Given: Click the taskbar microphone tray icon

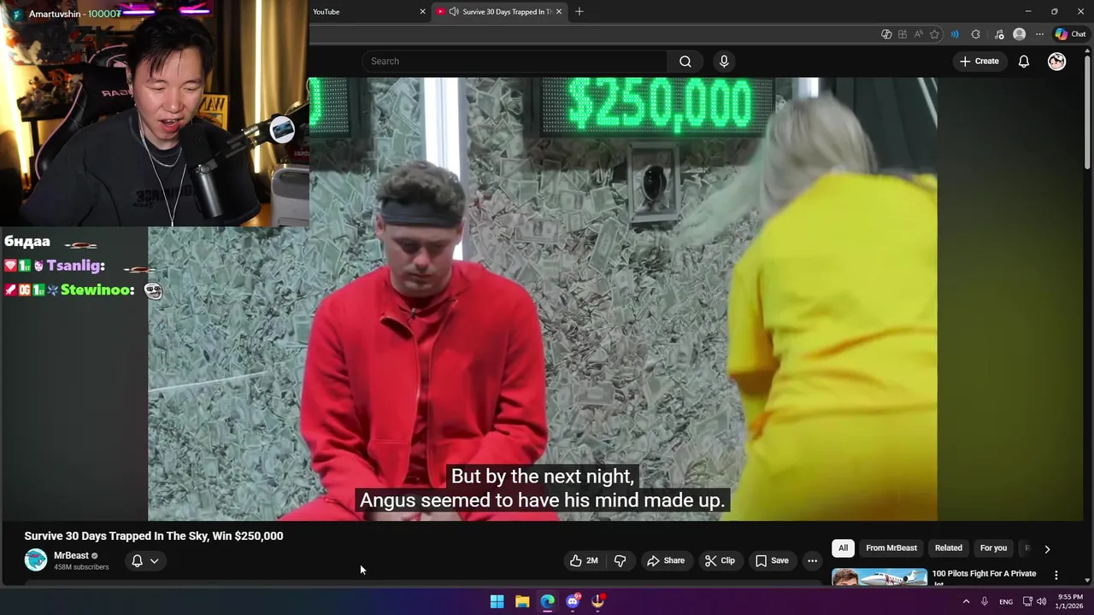Looking at the screenshot, I should [985, 601].
